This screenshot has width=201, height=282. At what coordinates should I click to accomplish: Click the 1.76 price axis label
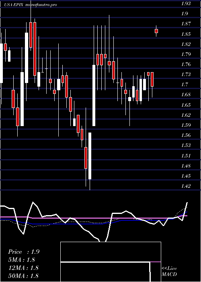pyautogui.click(x=186, y=64)
